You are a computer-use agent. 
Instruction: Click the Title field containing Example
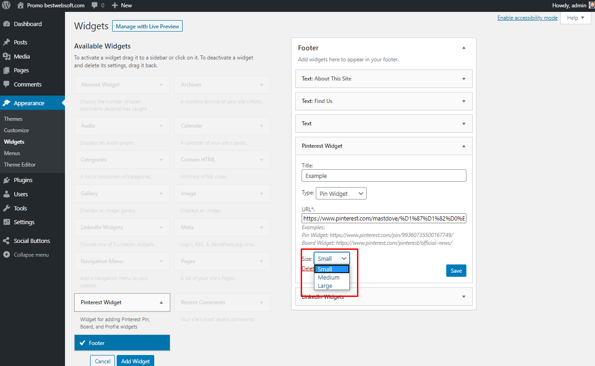click(384, 176)
